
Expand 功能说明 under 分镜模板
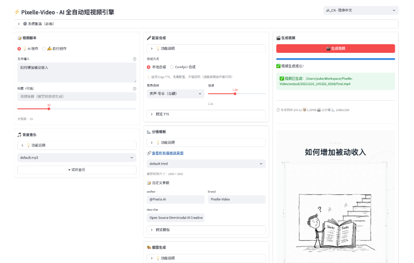pyautogui.click(x=206, y=142)
